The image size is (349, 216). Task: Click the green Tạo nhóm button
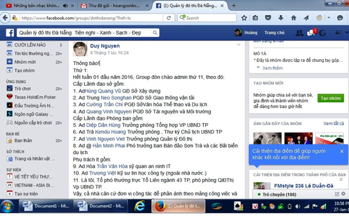click(x=331, y=98)
